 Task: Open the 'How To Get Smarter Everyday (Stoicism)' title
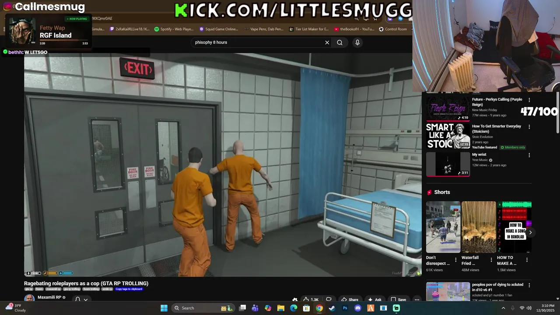497,129
